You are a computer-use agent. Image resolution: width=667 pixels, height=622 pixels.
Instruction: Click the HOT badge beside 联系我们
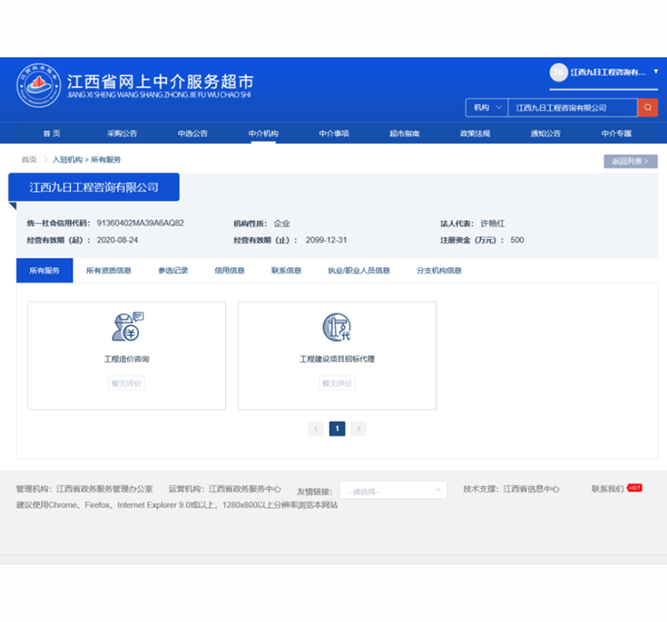click(634, 488)
